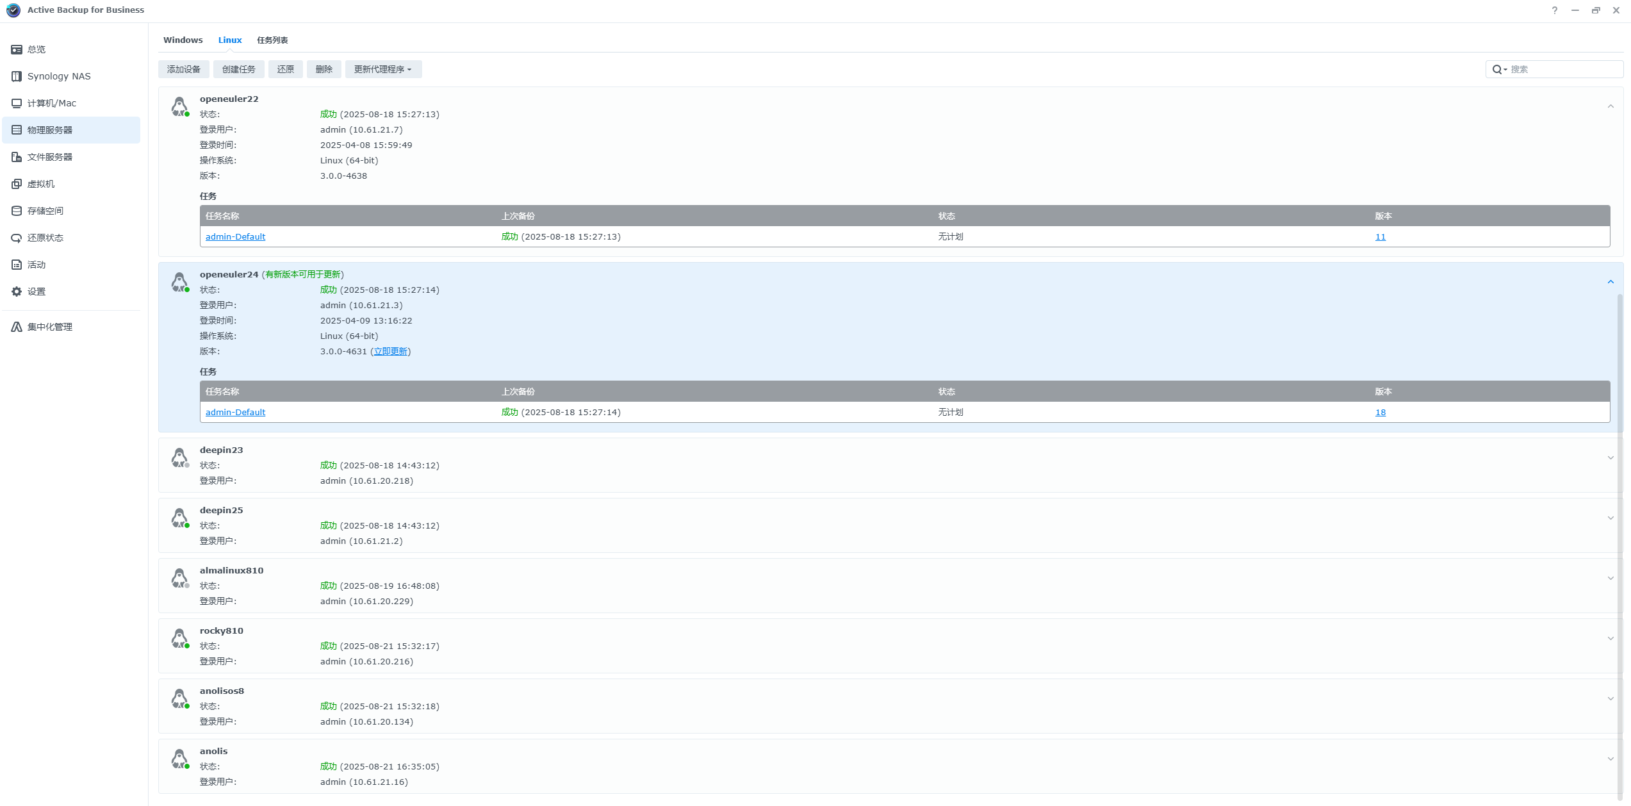Open the Synology NAS sidebar icon
The width and height of the screenshot is (1631, 806).
[x=17, y=76]
